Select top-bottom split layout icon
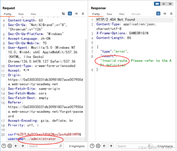 (163, 4)
